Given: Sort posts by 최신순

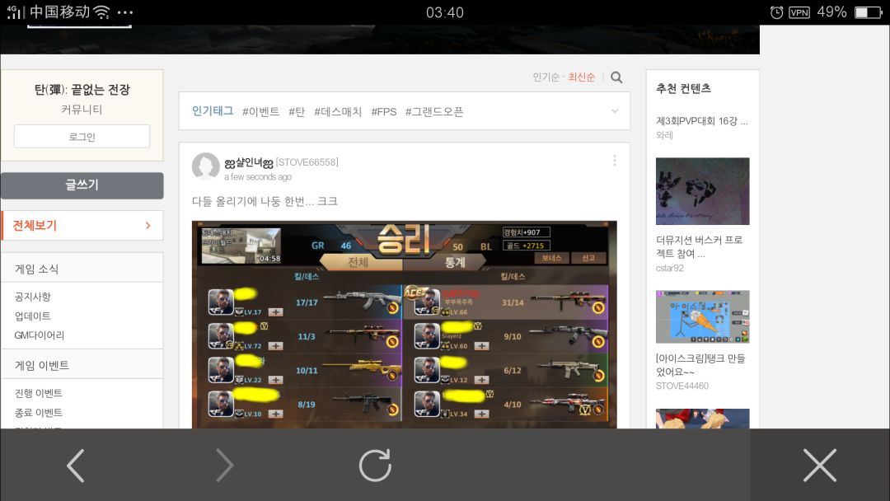Looking at the screenshot, I should point(581,77).
